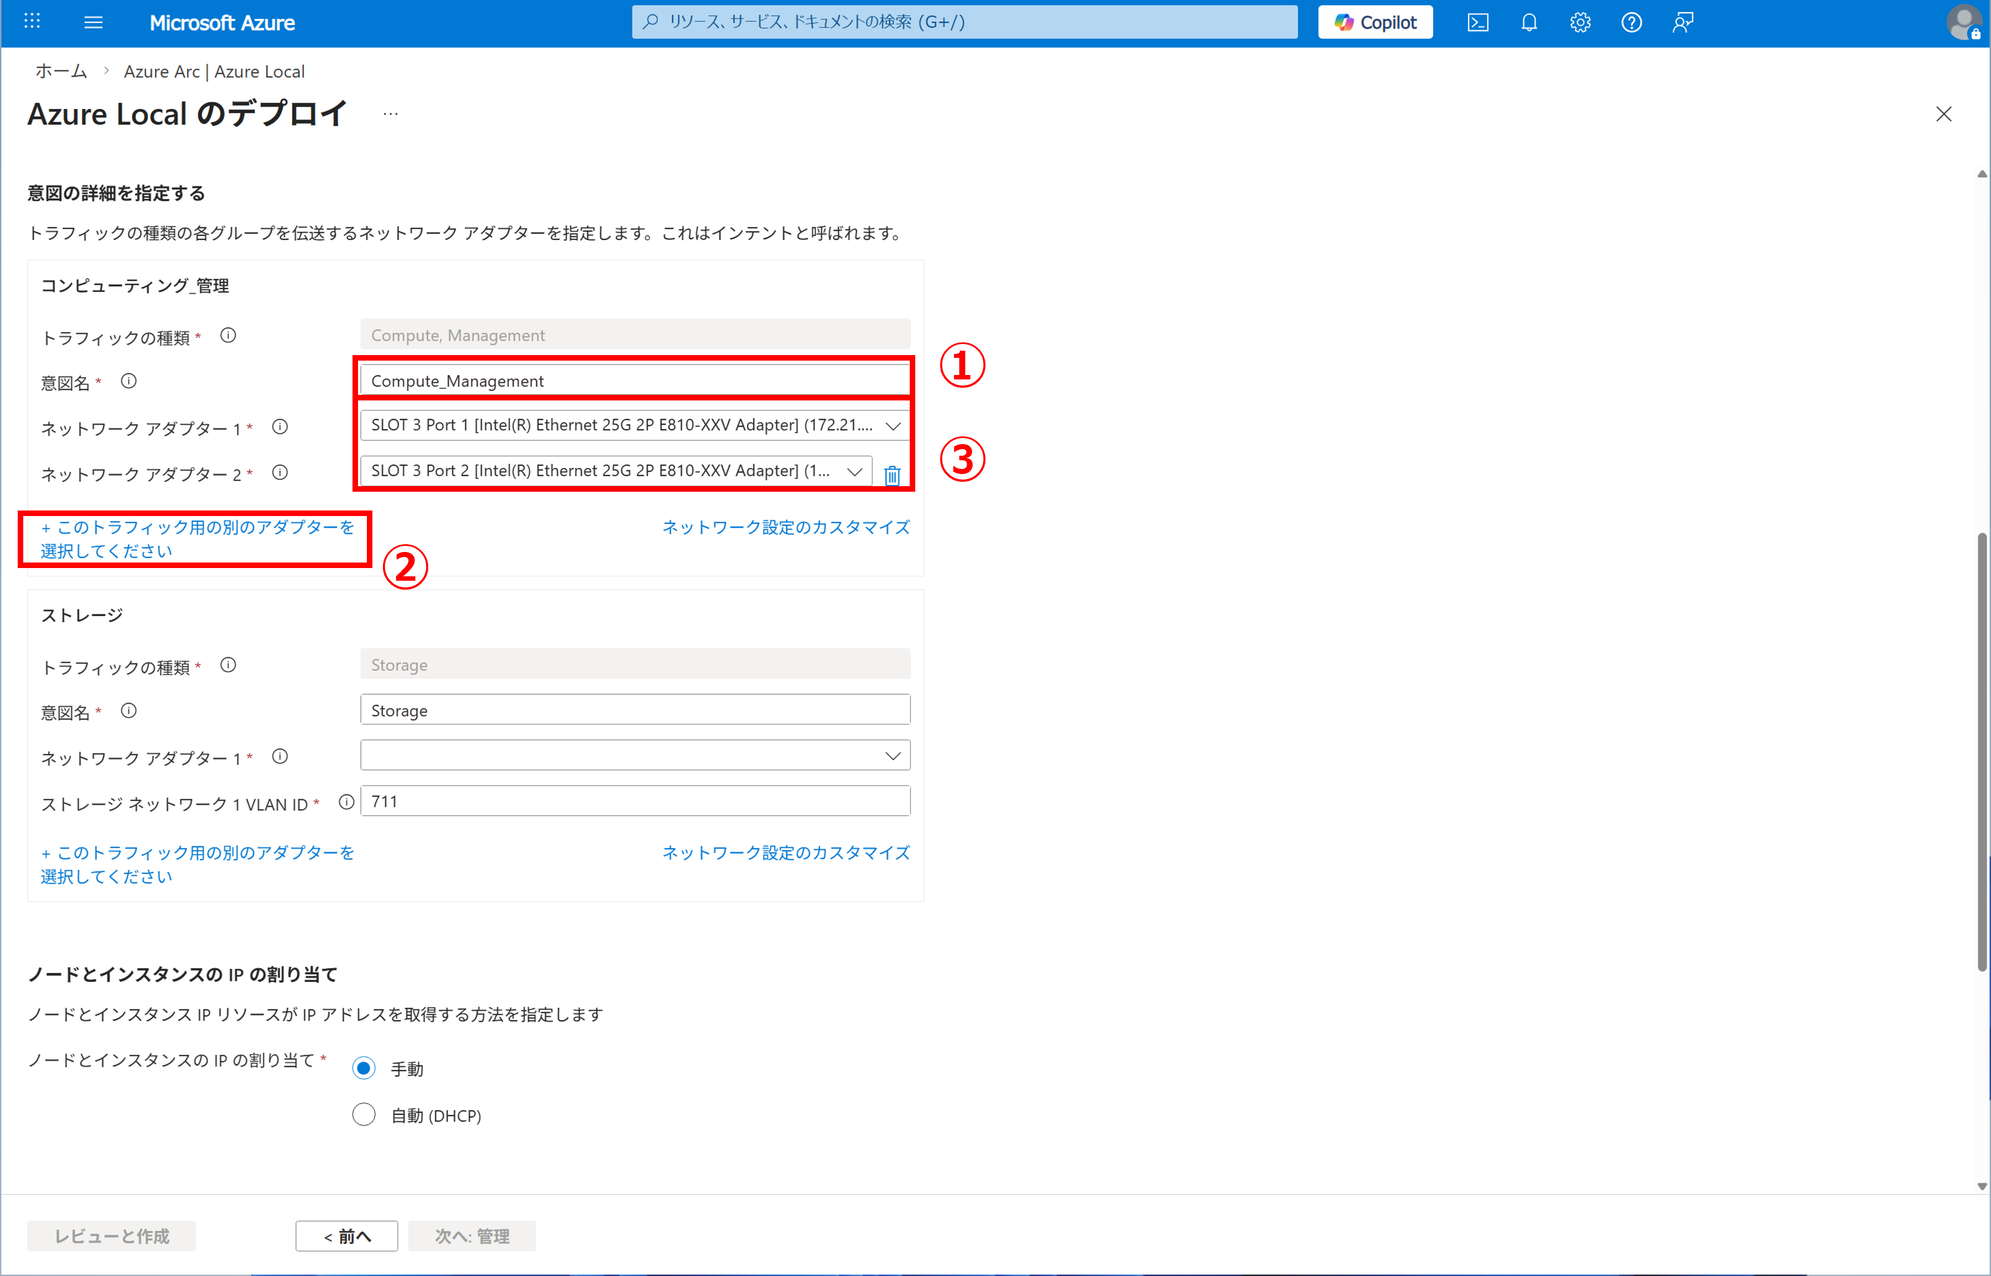Screen dimensions: 1991x1276
Task: Open the Storage ネットワーク アダプター 1 dropdown
Action: coord(634,756)
